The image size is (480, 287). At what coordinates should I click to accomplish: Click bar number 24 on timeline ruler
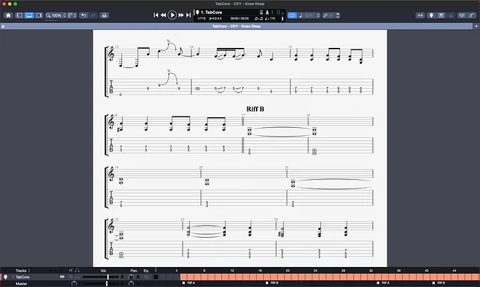[x=315, y=270]
